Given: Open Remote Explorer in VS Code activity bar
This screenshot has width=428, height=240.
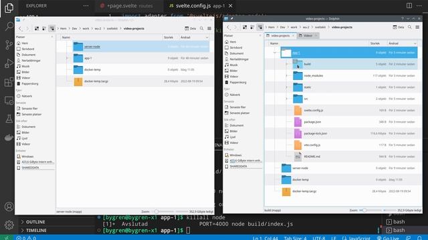Looking at the screenshot, I should click(9, 101).
